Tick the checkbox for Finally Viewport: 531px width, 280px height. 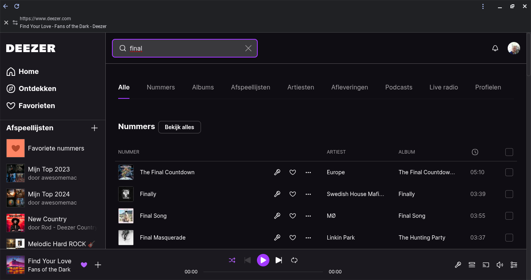coord(509,194)
